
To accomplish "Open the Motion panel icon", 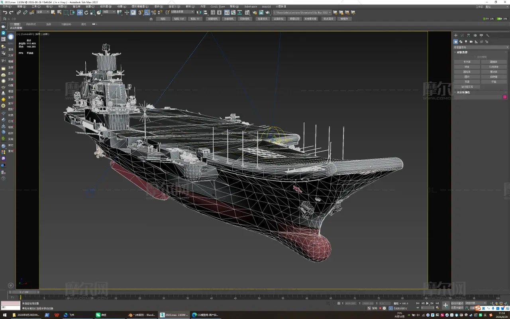I will click(x=475, y=35).
